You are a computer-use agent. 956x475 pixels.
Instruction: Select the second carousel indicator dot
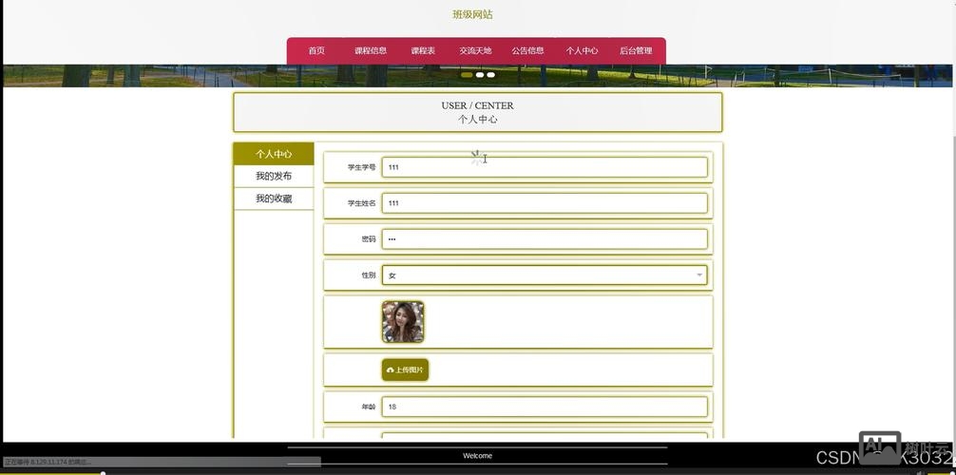click(x=480, y=75)
